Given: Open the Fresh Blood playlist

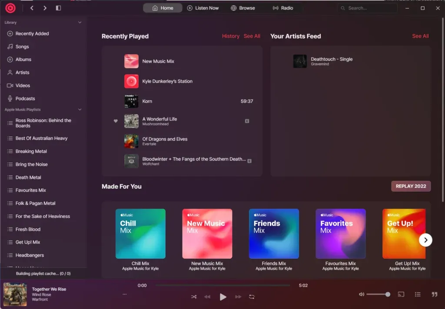Looking at the screenshot, I should (43, 229).
